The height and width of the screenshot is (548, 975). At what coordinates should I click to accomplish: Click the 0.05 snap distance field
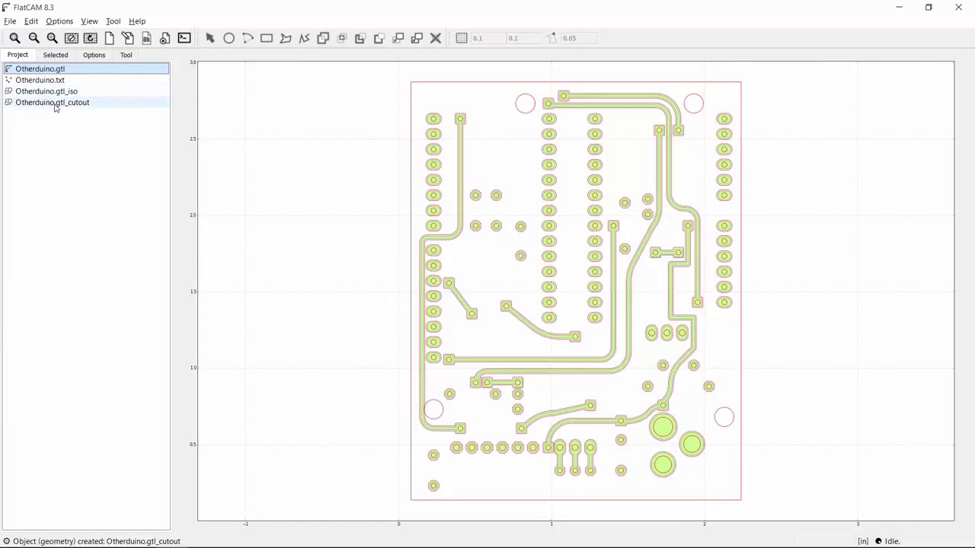(x=578, y=38)
